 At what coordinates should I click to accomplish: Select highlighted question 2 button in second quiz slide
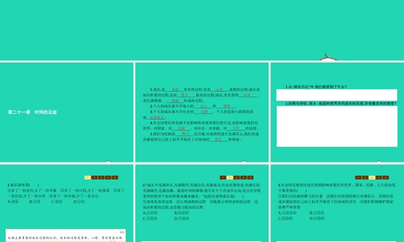230,177
